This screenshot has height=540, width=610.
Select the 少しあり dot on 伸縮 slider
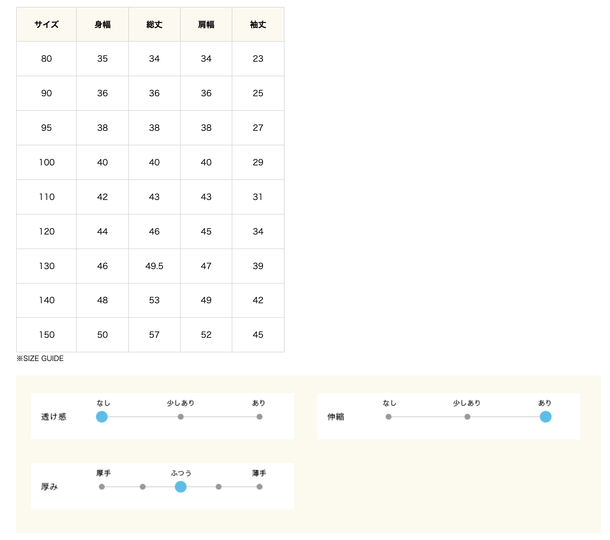click(x=467, y=417)
